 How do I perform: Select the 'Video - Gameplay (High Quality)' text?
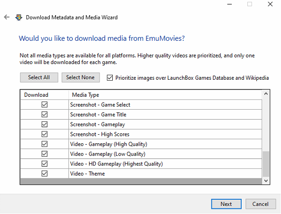(x=109, y=144)
